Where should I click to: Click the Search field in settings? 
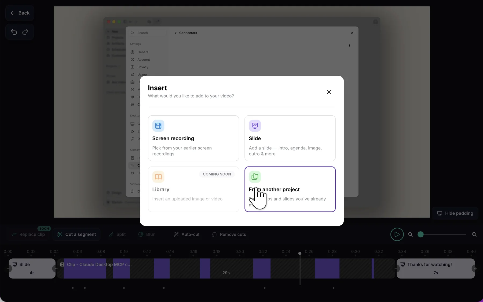[148, 33]
